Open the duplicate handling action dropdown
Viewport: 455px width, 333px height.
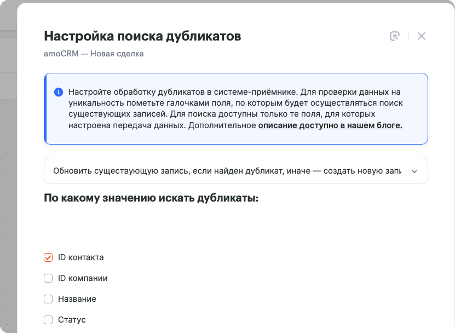[236, 171]
